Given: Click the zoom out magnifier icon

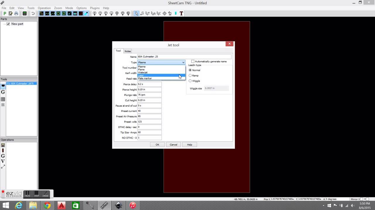Looking at the screenshot, I should point(100,13).
